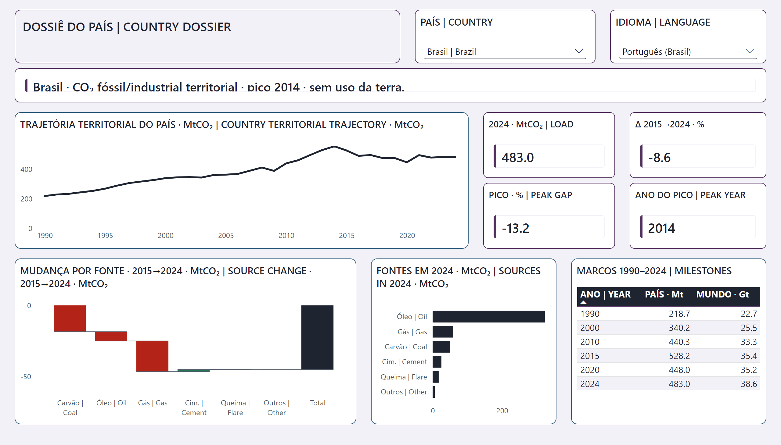Viewport: 781px width, 445px height.
Task: Click the 2014 peak on trajectory line
Action: tap(334, 146)
